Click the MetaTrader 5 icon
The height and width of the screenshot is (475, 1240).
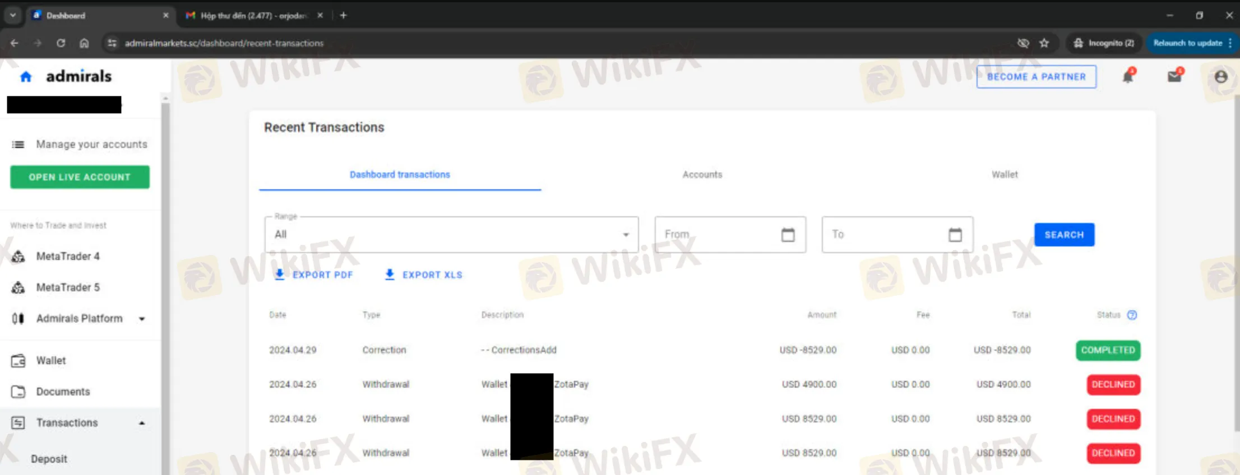click(x=18, y=287)
